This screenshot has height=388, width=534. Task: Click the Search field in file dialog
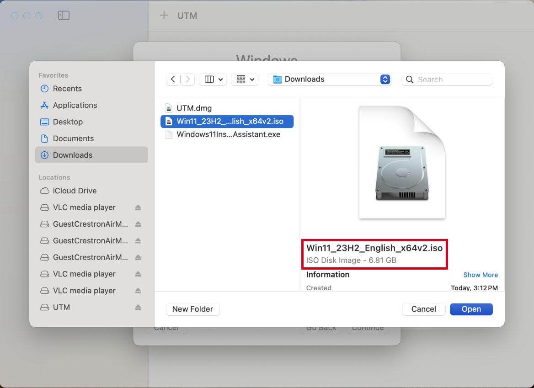tap(447, 80)
